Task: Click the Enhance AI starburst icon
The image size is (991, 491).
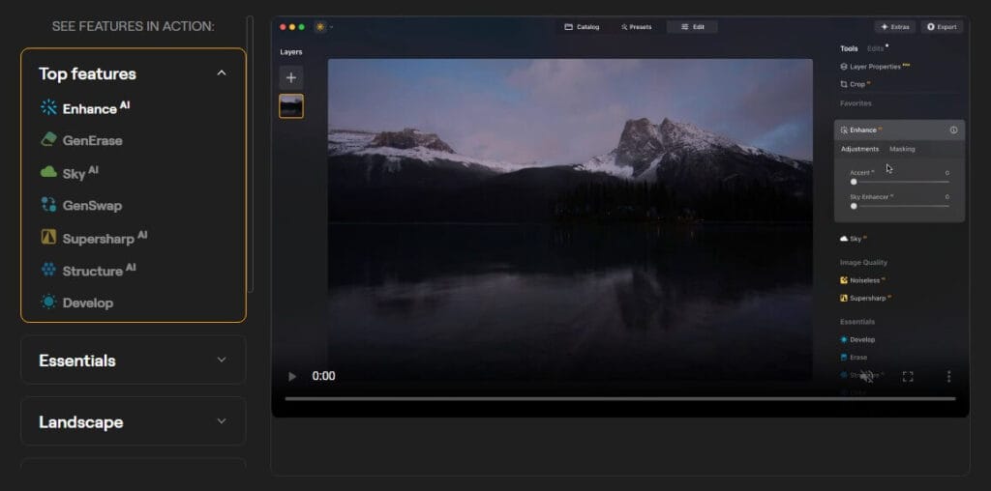Action: (48, 108)
